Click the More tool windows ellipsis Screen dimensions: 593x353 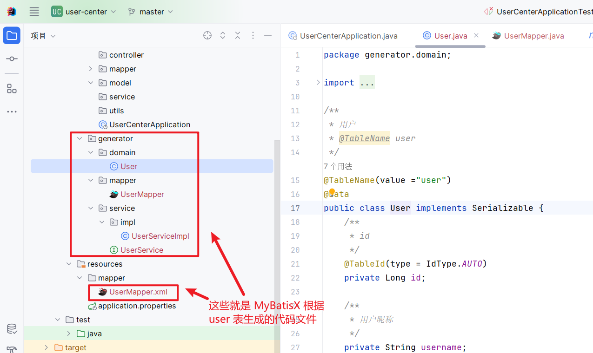pyautogui.click(x=12, y=111)
